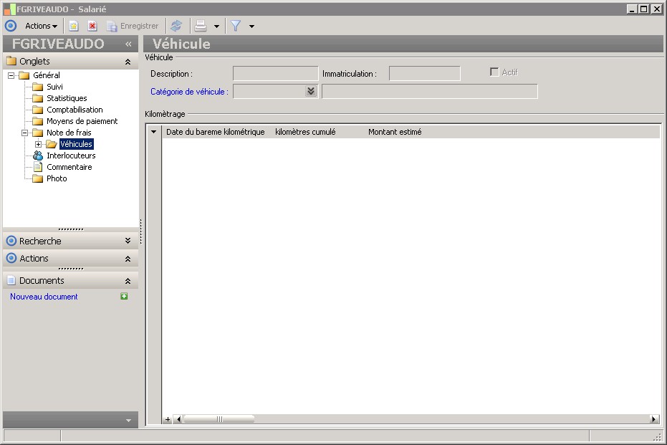Expand the Recherche section

coord(128,241)
